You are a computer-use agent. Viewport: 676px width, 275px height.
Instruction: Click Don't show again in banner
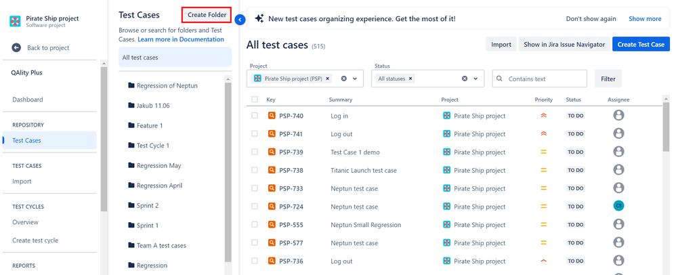pyautogui.click(x=591, y=19)
